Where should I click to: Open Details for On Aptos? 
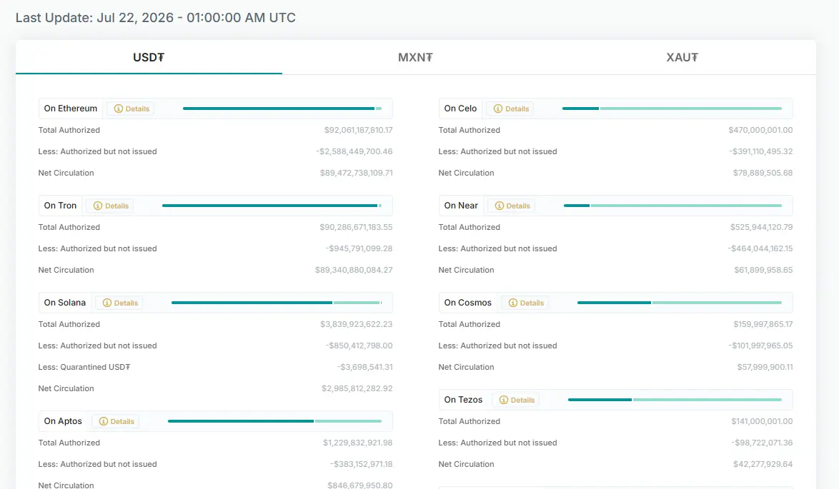click(116, 422)
